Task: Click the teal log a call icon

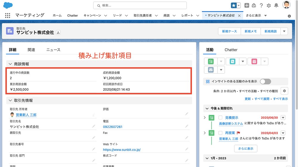Action: coord(232,62)
